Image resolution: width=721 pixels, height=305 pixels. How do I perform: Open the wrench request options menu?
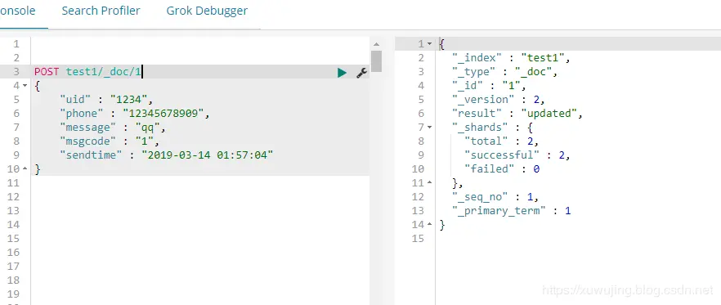coord(362,72)
